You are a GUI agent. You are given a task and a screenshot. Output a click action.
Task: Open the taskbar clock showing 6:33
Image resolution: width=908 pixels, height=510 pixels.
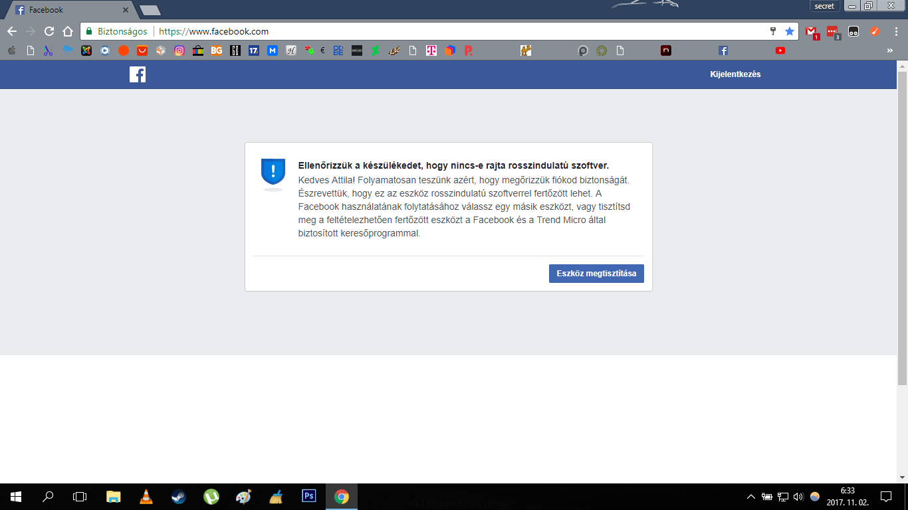pos(847,496)
